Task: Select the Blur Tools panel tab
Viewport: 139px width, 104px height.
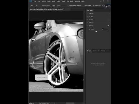Action: [x=90, y=10]
